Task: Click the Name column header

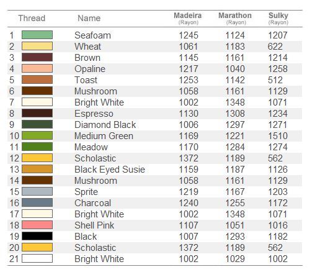Action: click(89, 18)
